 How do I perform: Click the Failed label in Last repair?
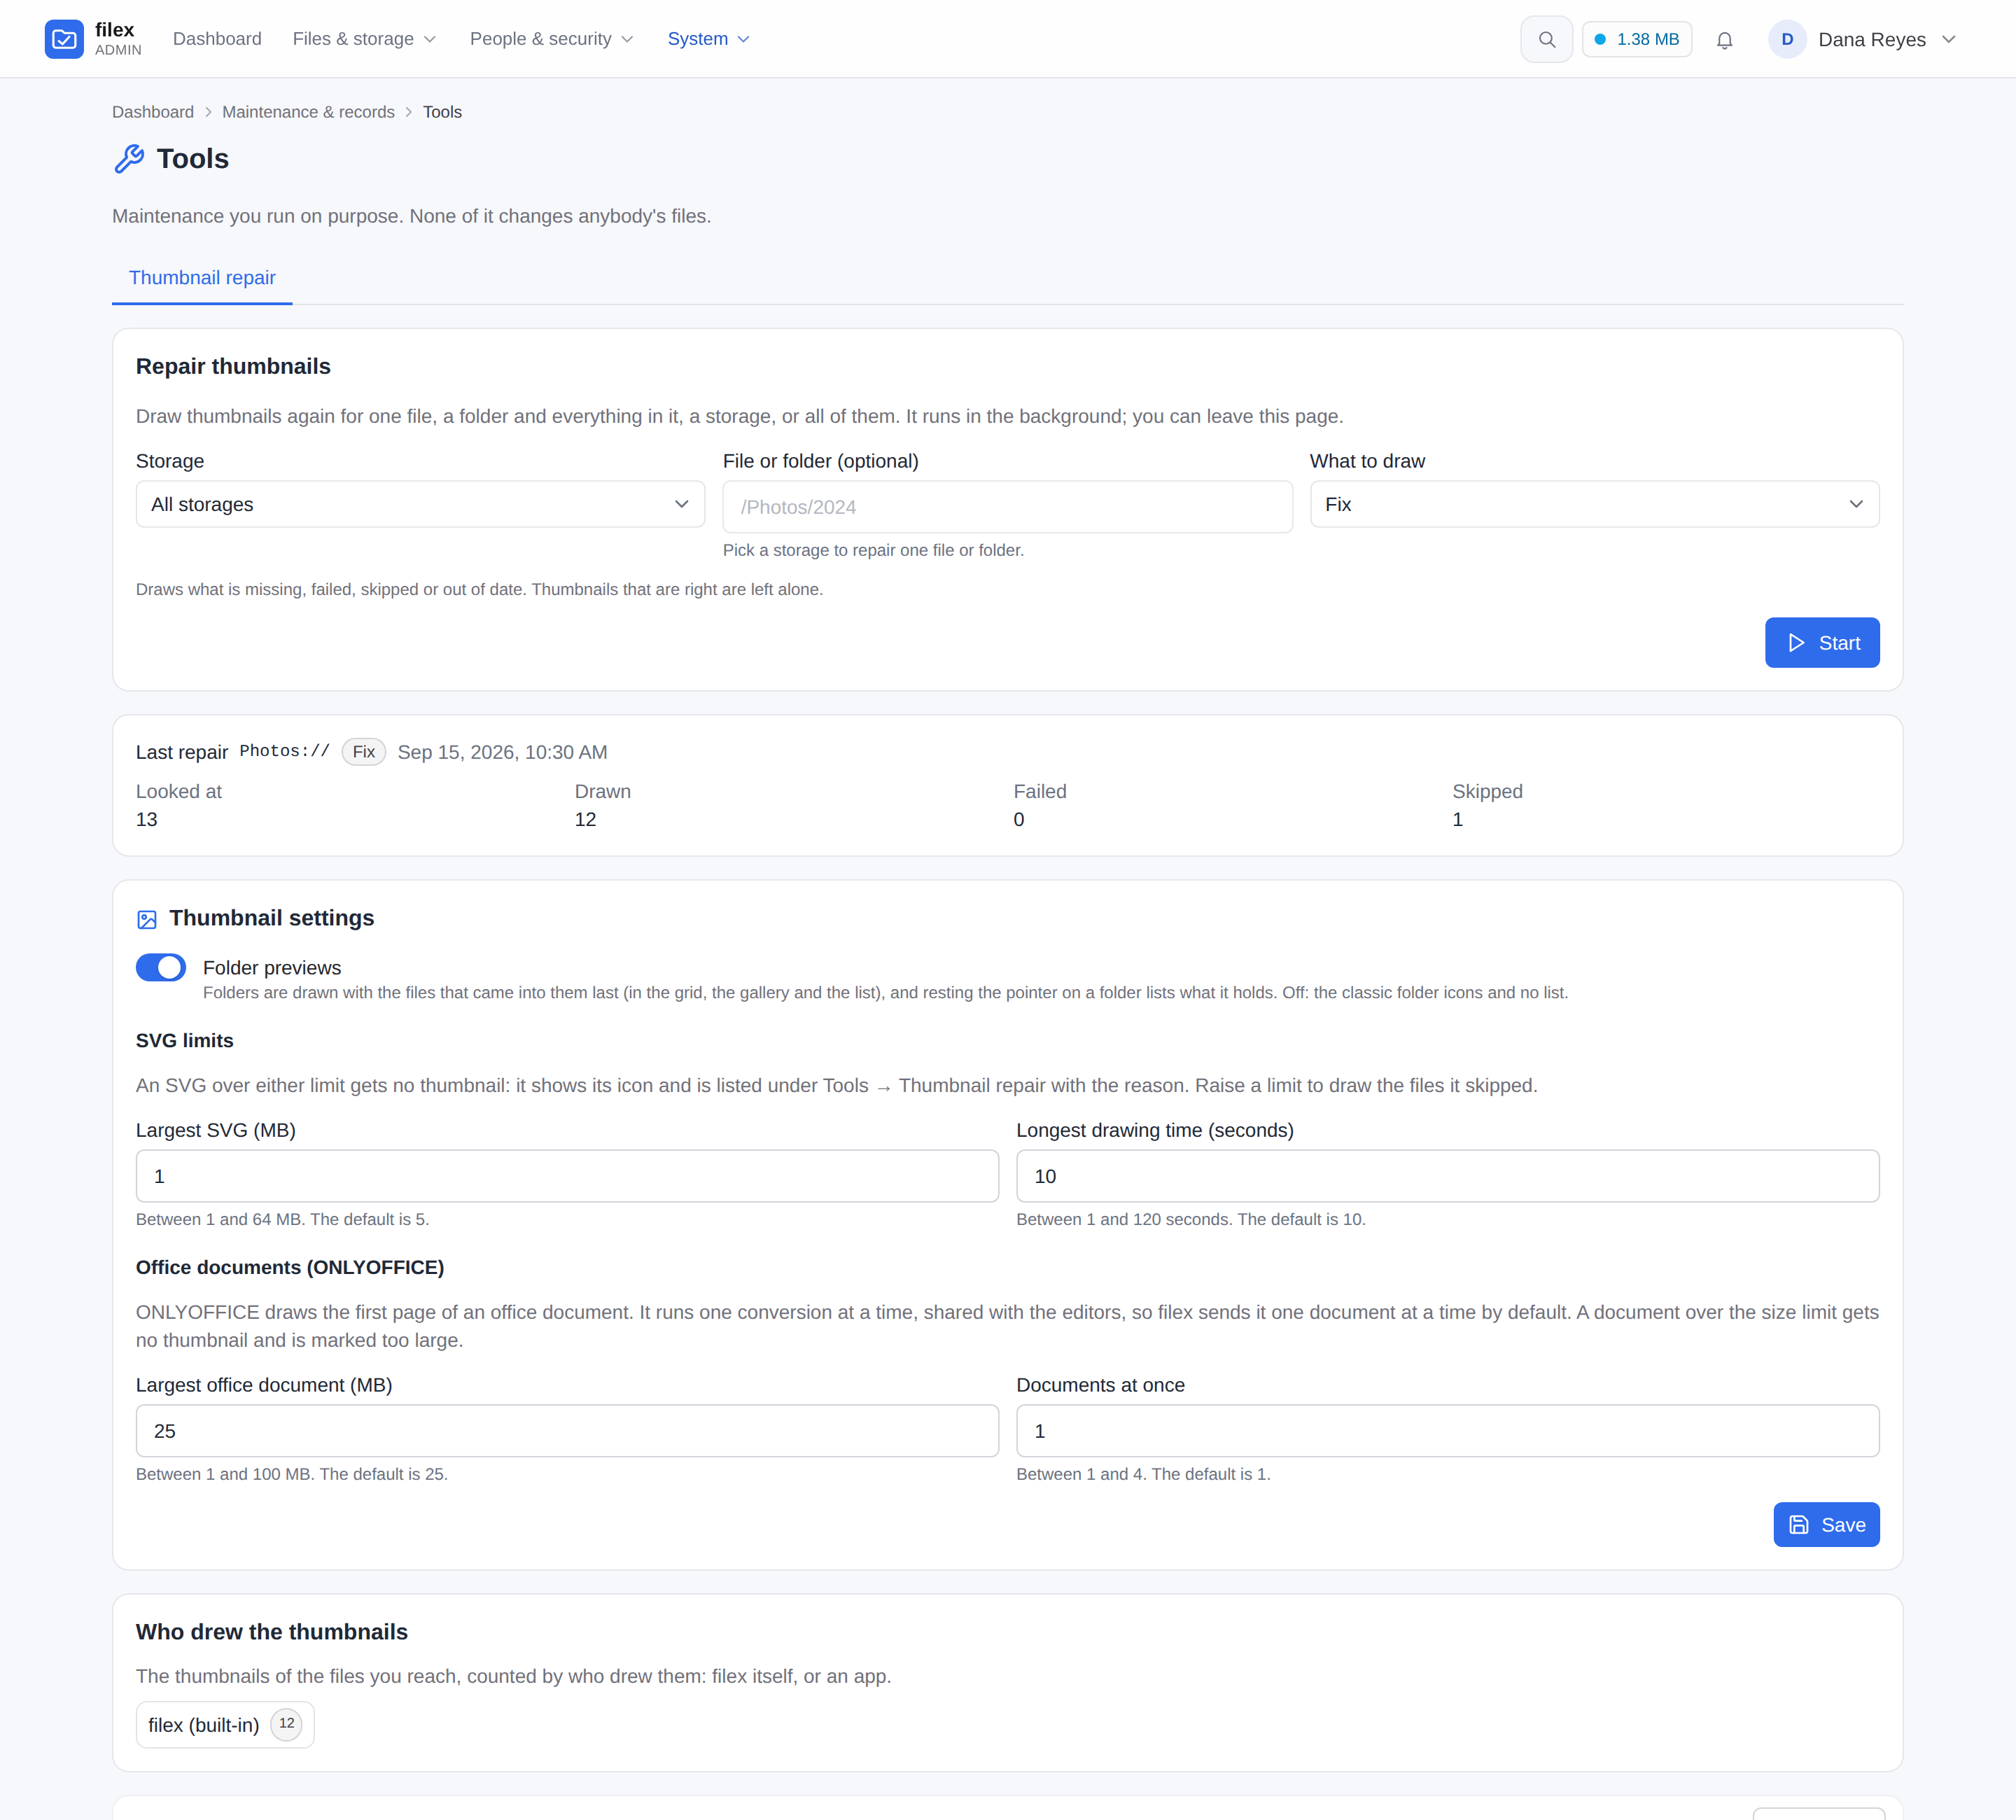point(1040,791)
